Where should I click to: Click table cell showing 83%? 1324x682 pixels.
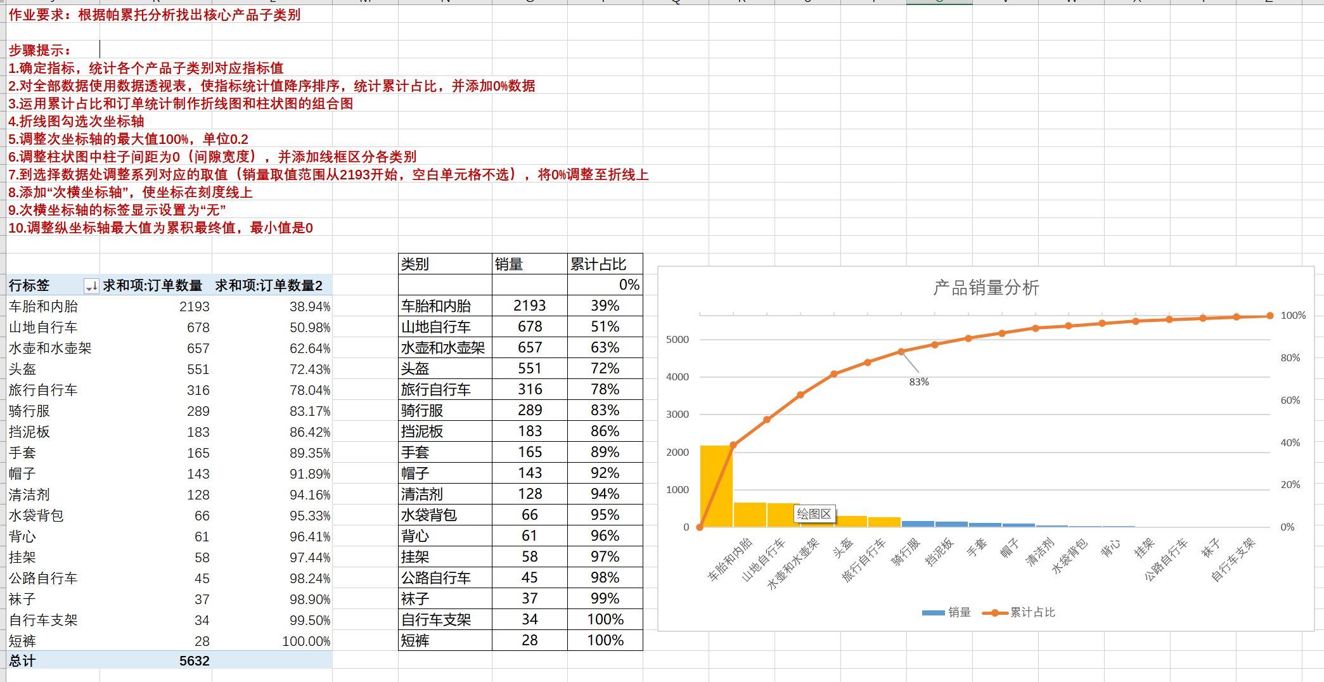pos(605,410)
